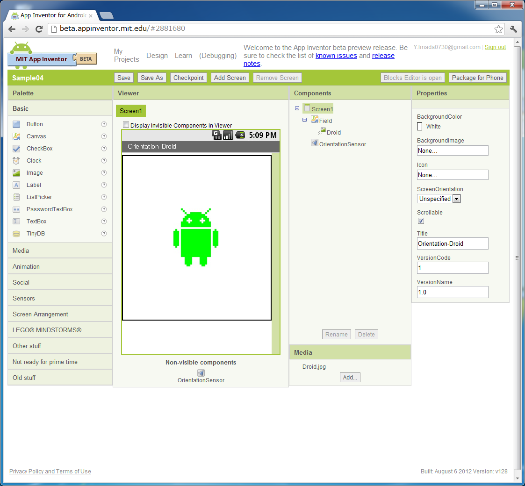The height and width of the screenshot is (486, 525).
Task: Reload the page in the browser
Action: click(39, 29)
